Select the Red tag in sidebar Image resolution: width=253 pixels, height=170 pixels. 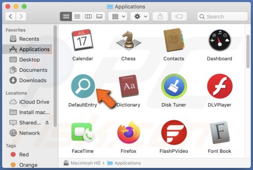(x=27, y=155)
